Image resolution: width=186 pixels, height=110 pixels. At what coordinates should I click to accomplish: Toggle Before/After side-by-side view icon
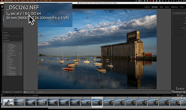[x=28, y=92]
